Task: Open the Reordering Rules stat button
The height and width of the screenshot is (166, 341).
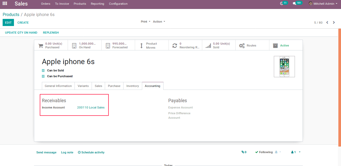Action: (x=185, y=45)
